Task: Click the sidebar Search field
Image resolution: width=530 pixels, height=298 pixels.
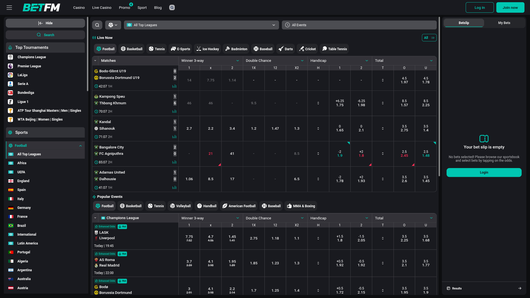Action: [45, 35]
